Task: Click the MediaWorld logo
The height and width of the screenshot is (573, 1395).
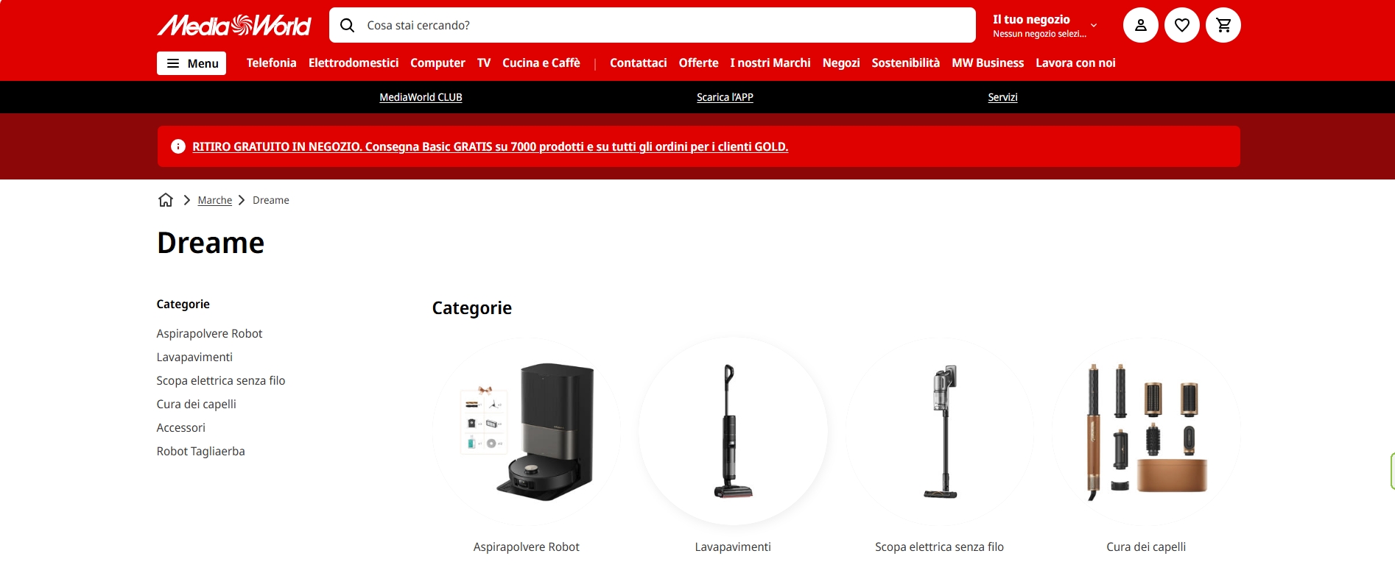Action: tap(234, 25)
